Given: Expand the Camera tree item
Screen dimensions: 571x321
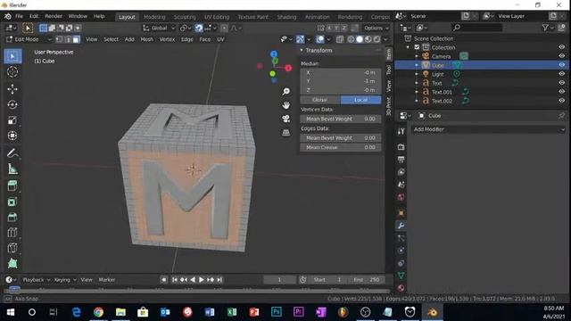Looking at the screenshot, I should pos(417,56).
